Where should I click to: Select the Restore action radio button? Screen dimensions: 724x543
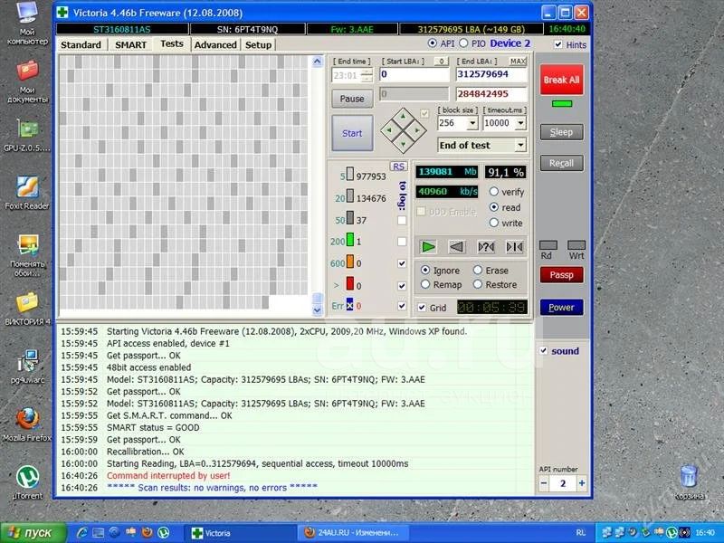pos(478,284)
